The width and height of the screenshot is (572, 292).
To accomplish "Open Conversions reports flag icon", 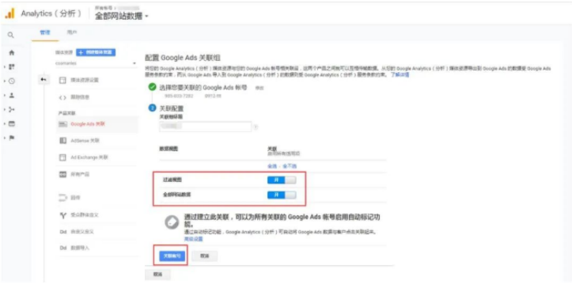I will click(12, 138).
